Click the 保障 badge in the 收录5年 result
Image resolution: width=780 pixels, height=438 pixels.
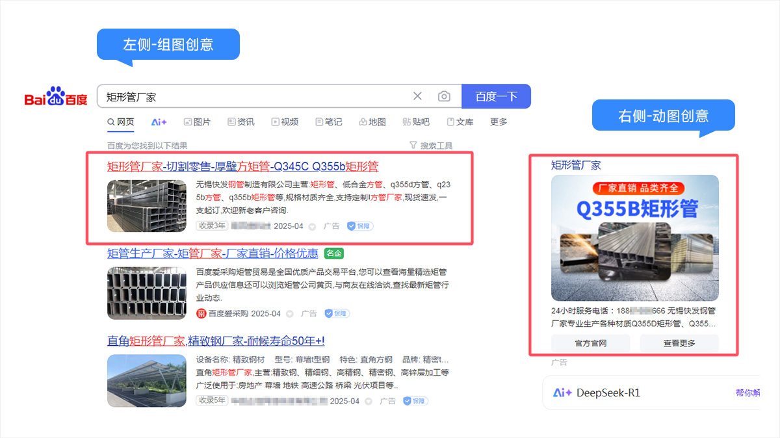point(415,400)
